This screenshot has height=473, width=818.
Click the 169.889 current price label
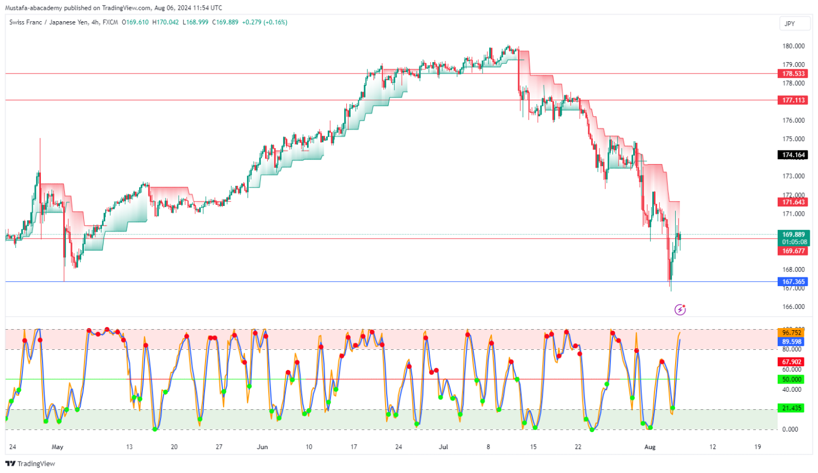pos(793,235)
